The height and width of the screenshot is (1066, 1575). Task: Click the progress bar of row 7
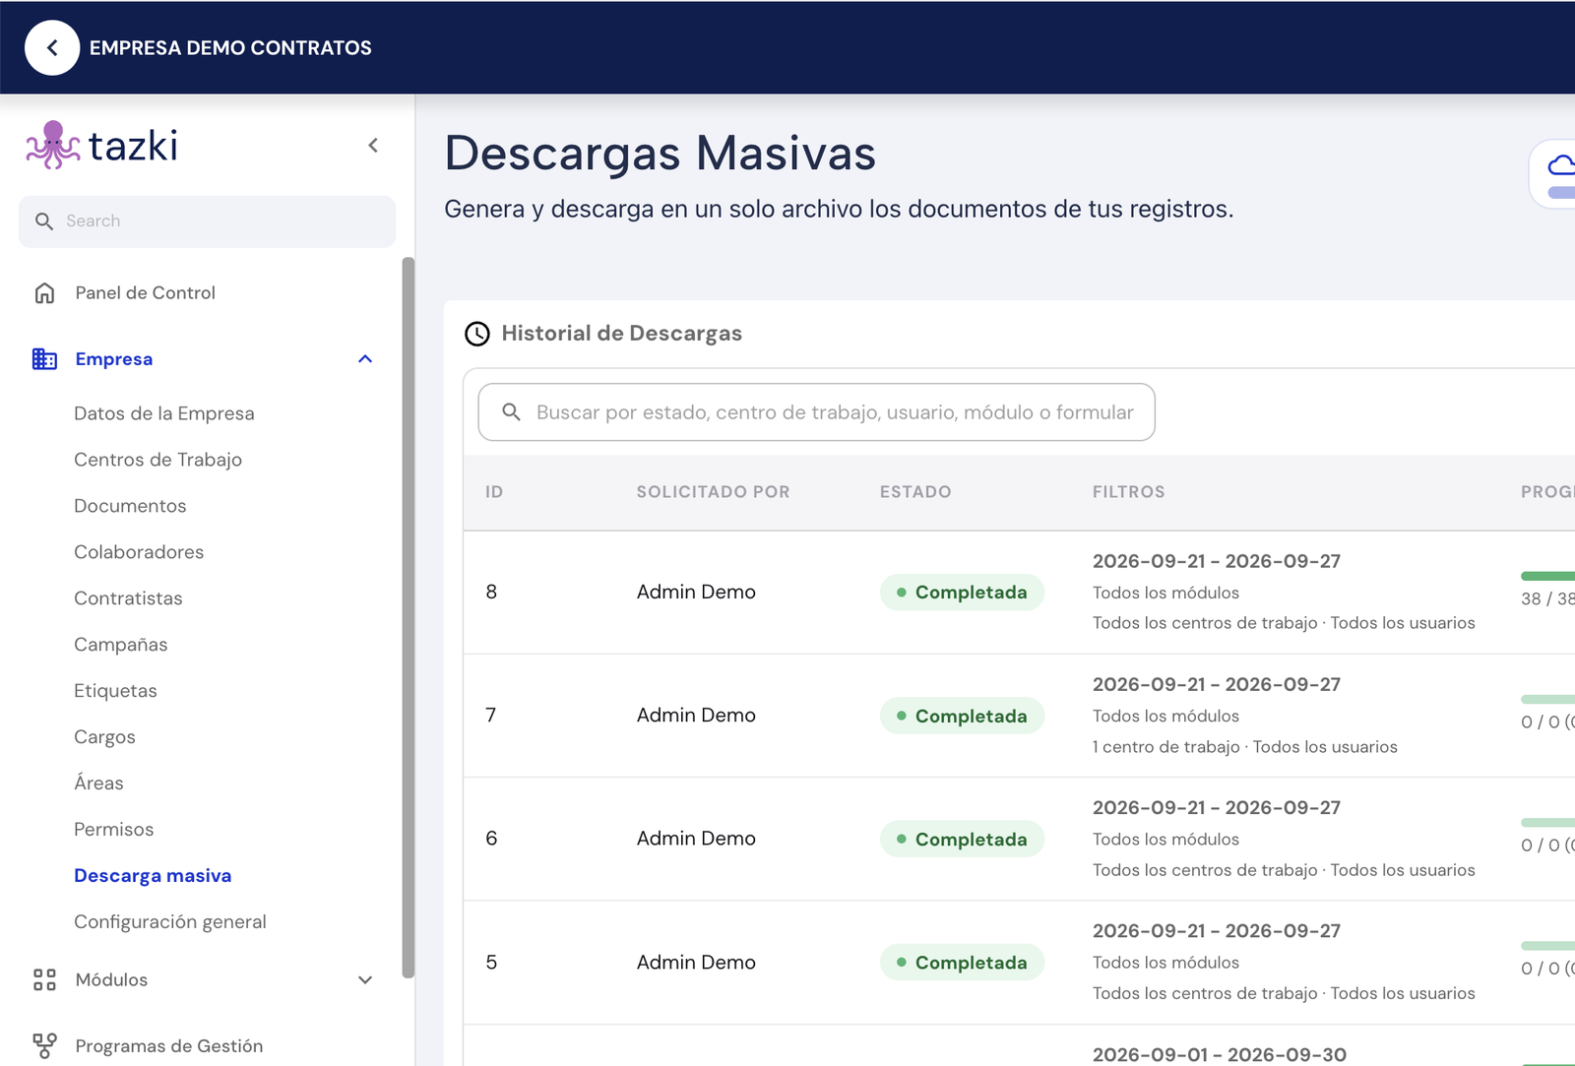click(1547, 699)
